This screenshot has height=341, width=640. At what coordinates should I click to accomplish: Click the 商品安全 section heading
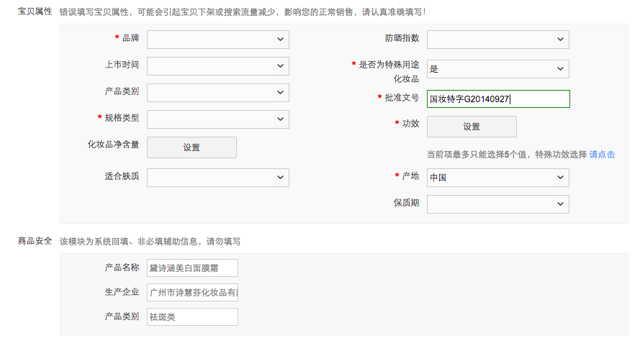pyautogui.click(x=35, y=241)
